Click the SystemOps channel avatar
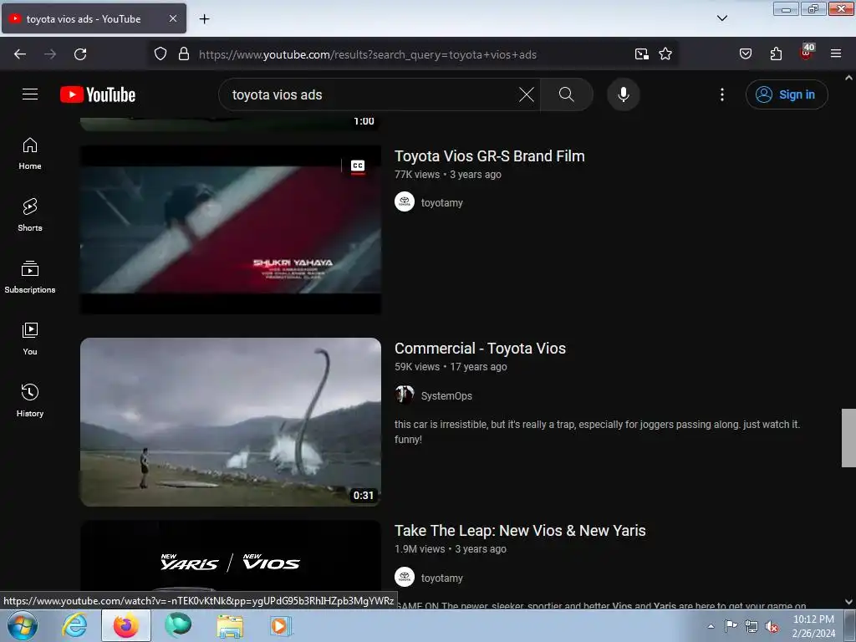 (x=405, y=395)
